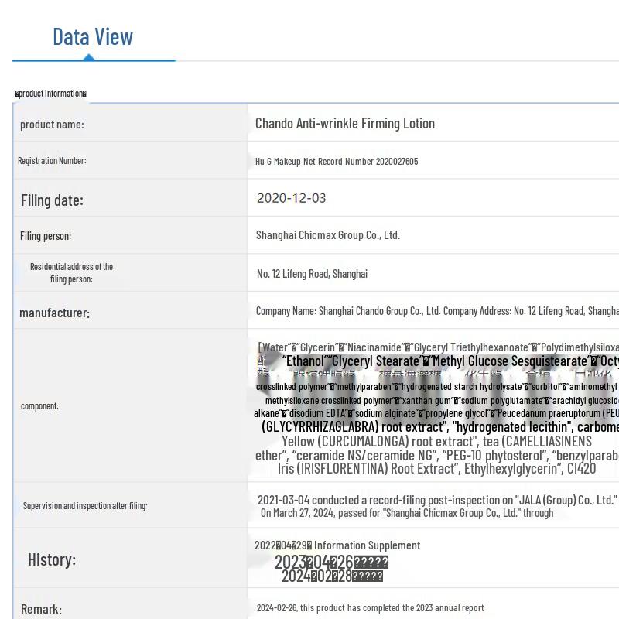Click 'Residential address of the filing person' label
This screenshot has width=619, height=619.
[x=71, y=273]
